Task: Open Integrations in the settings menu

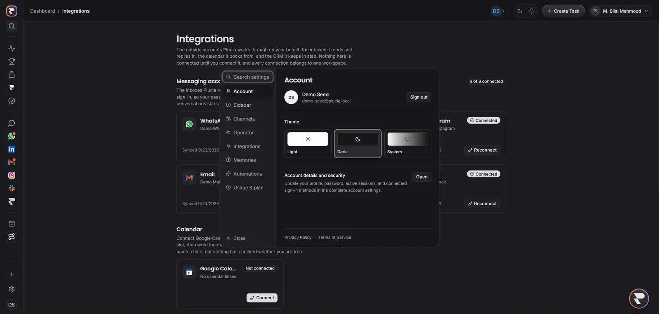Action: tap(248, 146)
